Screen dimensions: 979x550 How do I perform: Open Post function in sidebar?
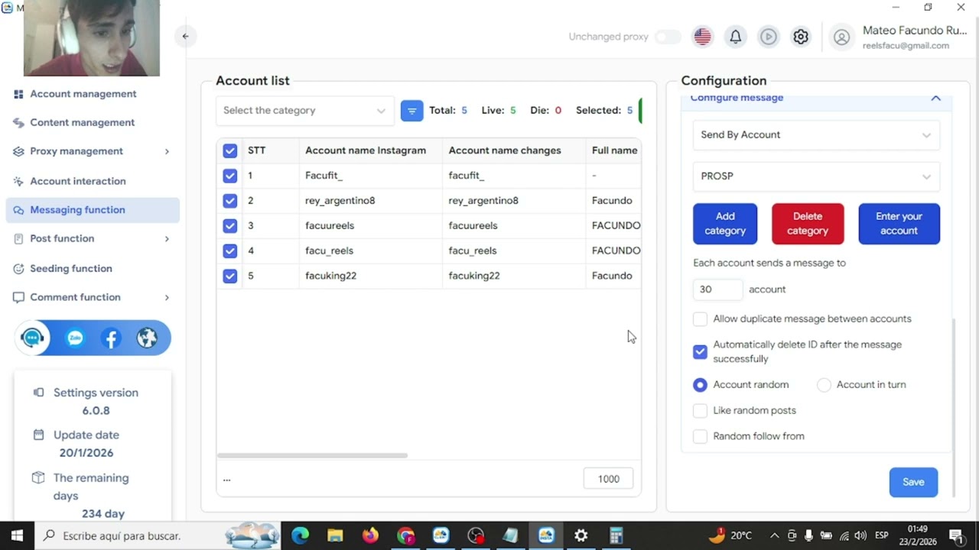pyautogui.click(x=62, y=238)
